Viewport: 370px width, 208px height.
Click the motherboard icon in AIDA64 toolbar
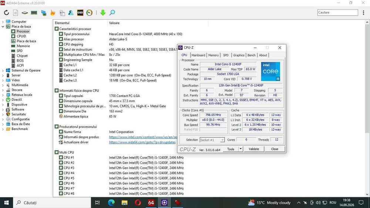tap(24, 13)
